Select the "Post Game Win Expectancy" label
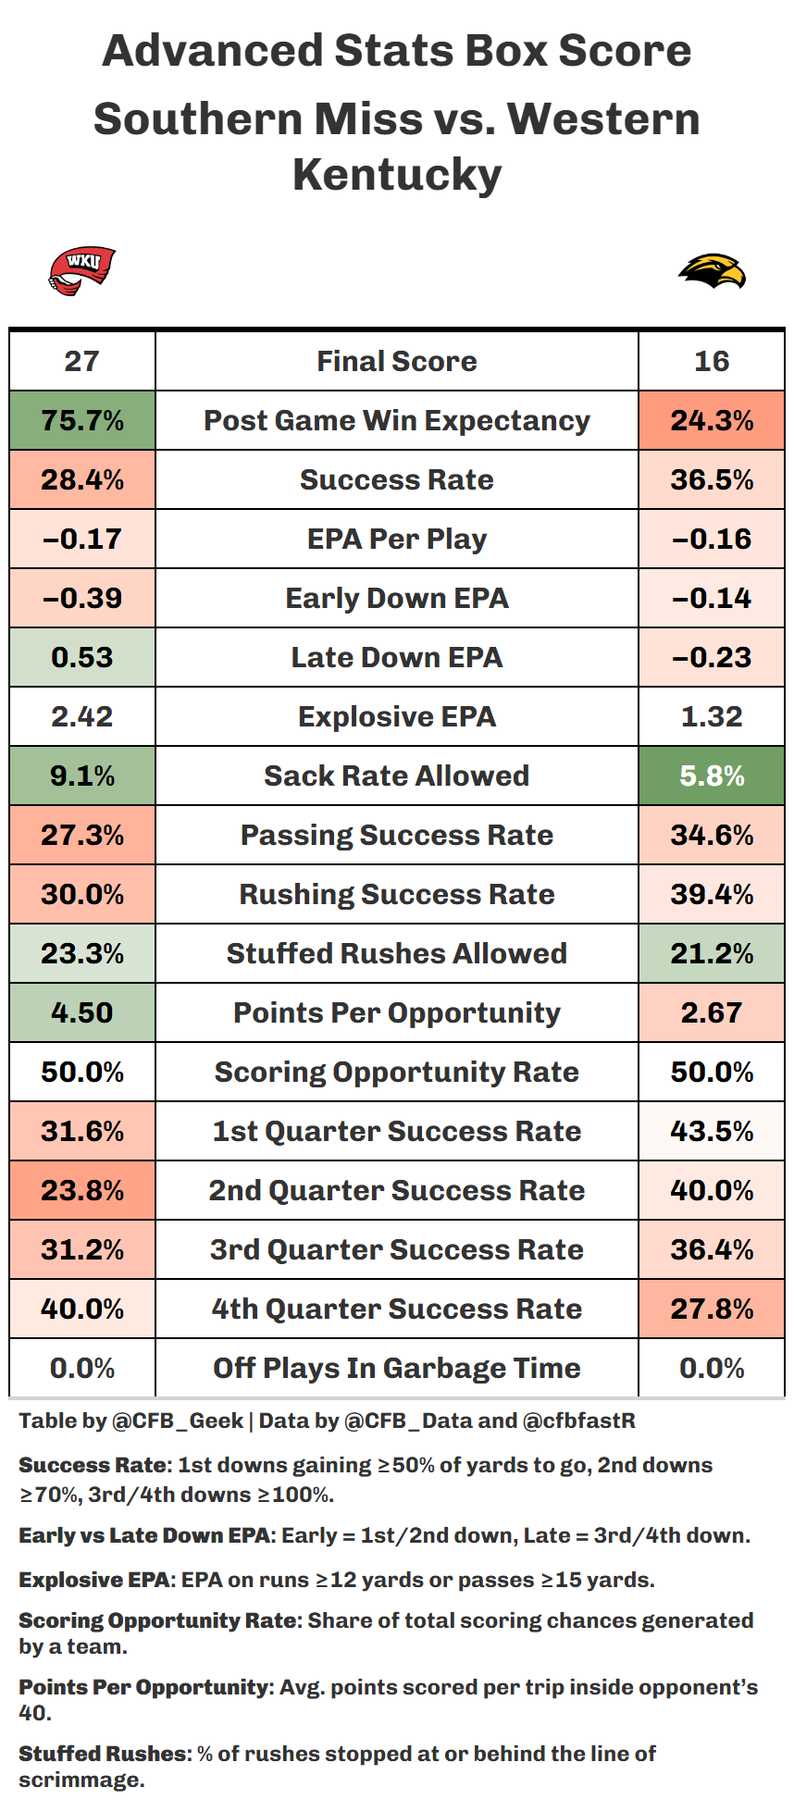 pyautogui.click(x=397, y=420)
